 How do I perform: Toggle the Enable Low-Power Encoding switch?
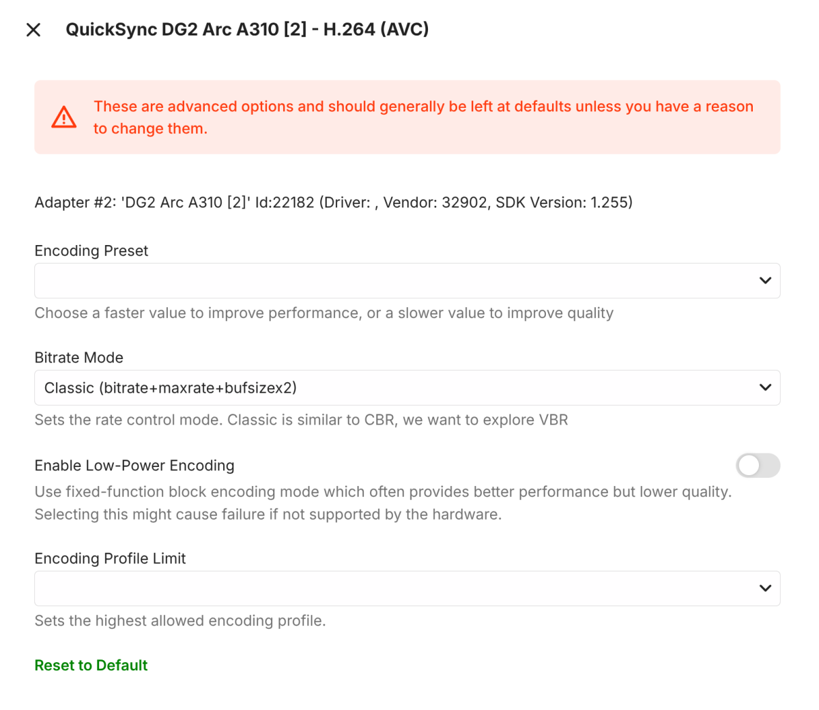(758, 466)
